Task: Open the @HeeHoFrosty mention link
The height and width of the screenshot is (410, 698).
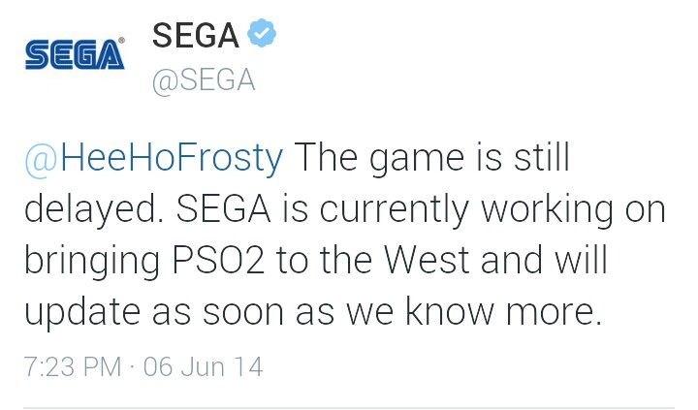Action: (x=154, y=158)
